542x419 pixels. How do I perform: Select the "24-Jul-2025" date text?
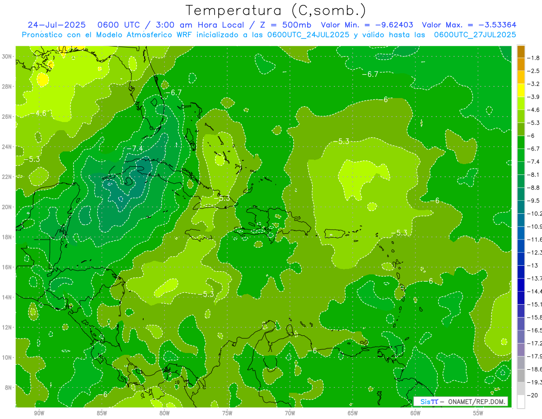pyautogui.click(x=56, y=25)
